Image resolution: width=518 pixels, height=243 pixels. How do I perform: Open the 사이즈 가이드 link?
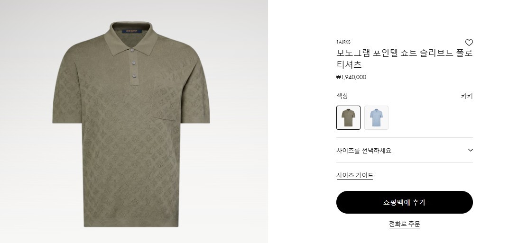[355, 175]
